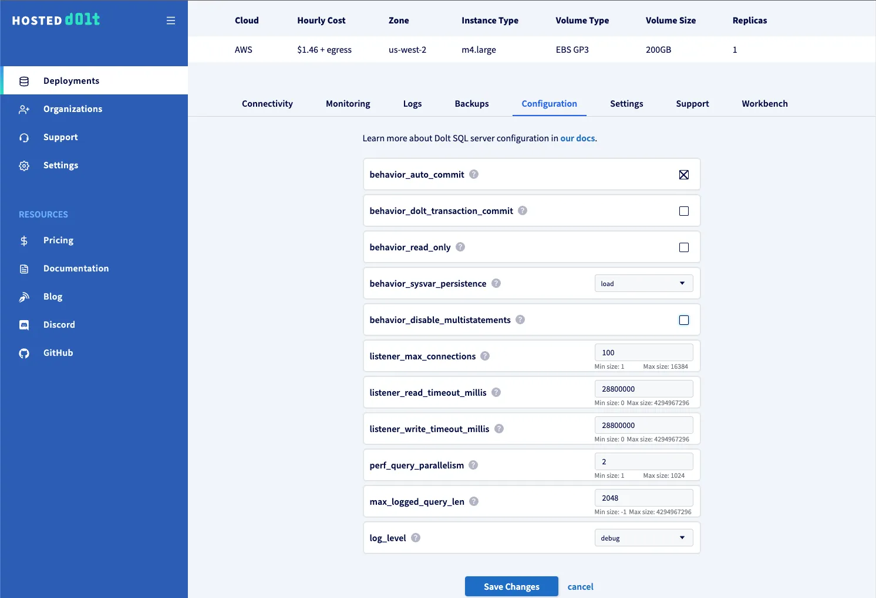The image size is (876, 598).
Task: Click the Pricing dollar icon
Action: coord(23,240)
